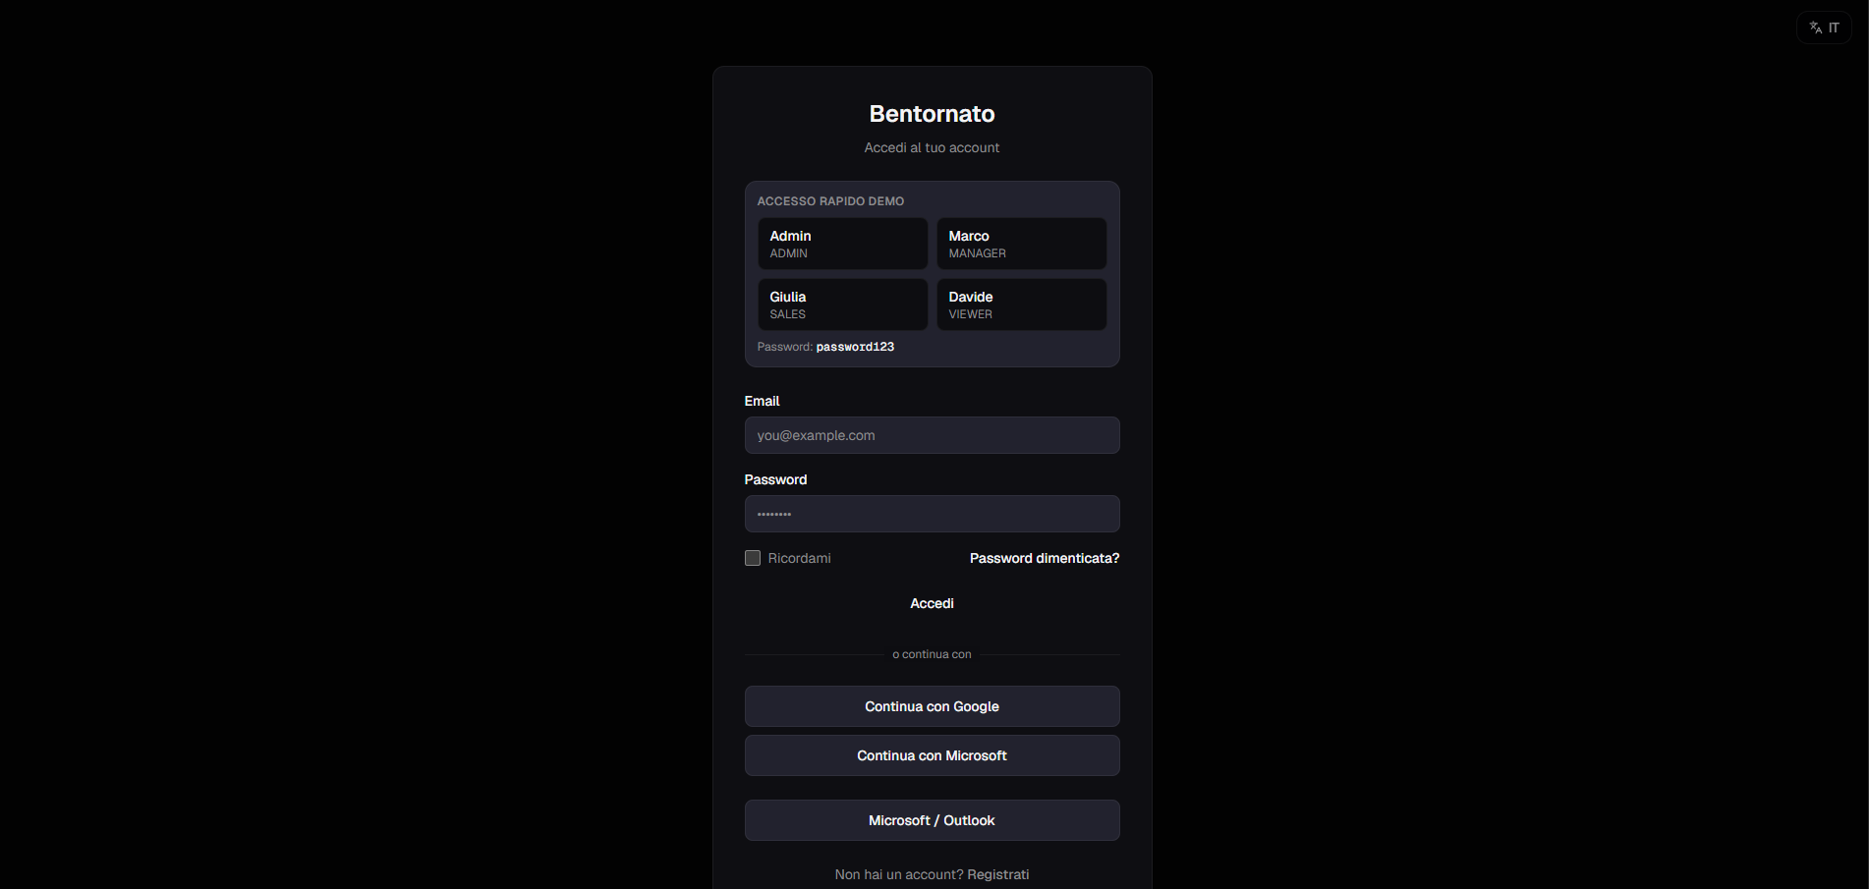Focus the Email input field
The height and width of the screenshot is (889, 1869).
coord(932,435)
